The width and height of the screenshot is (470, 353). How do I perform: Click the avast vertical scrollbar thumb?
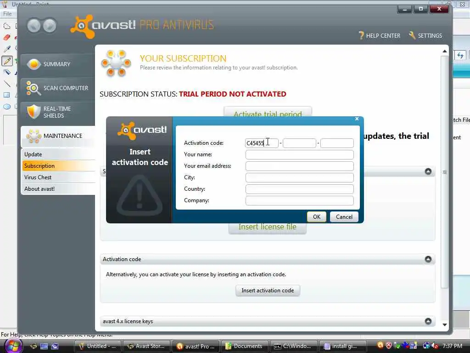445,172
